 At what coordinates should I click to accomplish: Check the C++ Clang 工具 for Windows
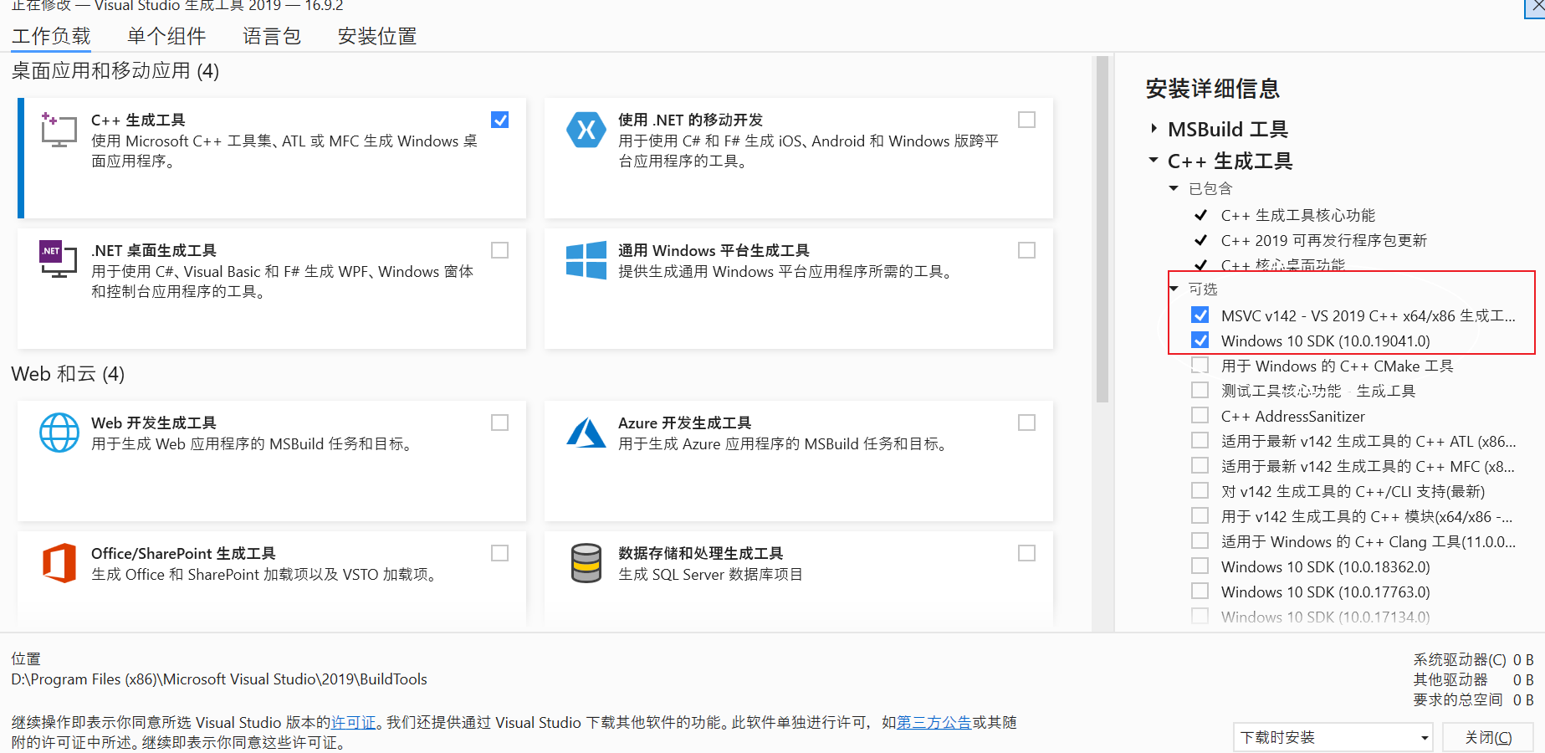pos(1200,541)
